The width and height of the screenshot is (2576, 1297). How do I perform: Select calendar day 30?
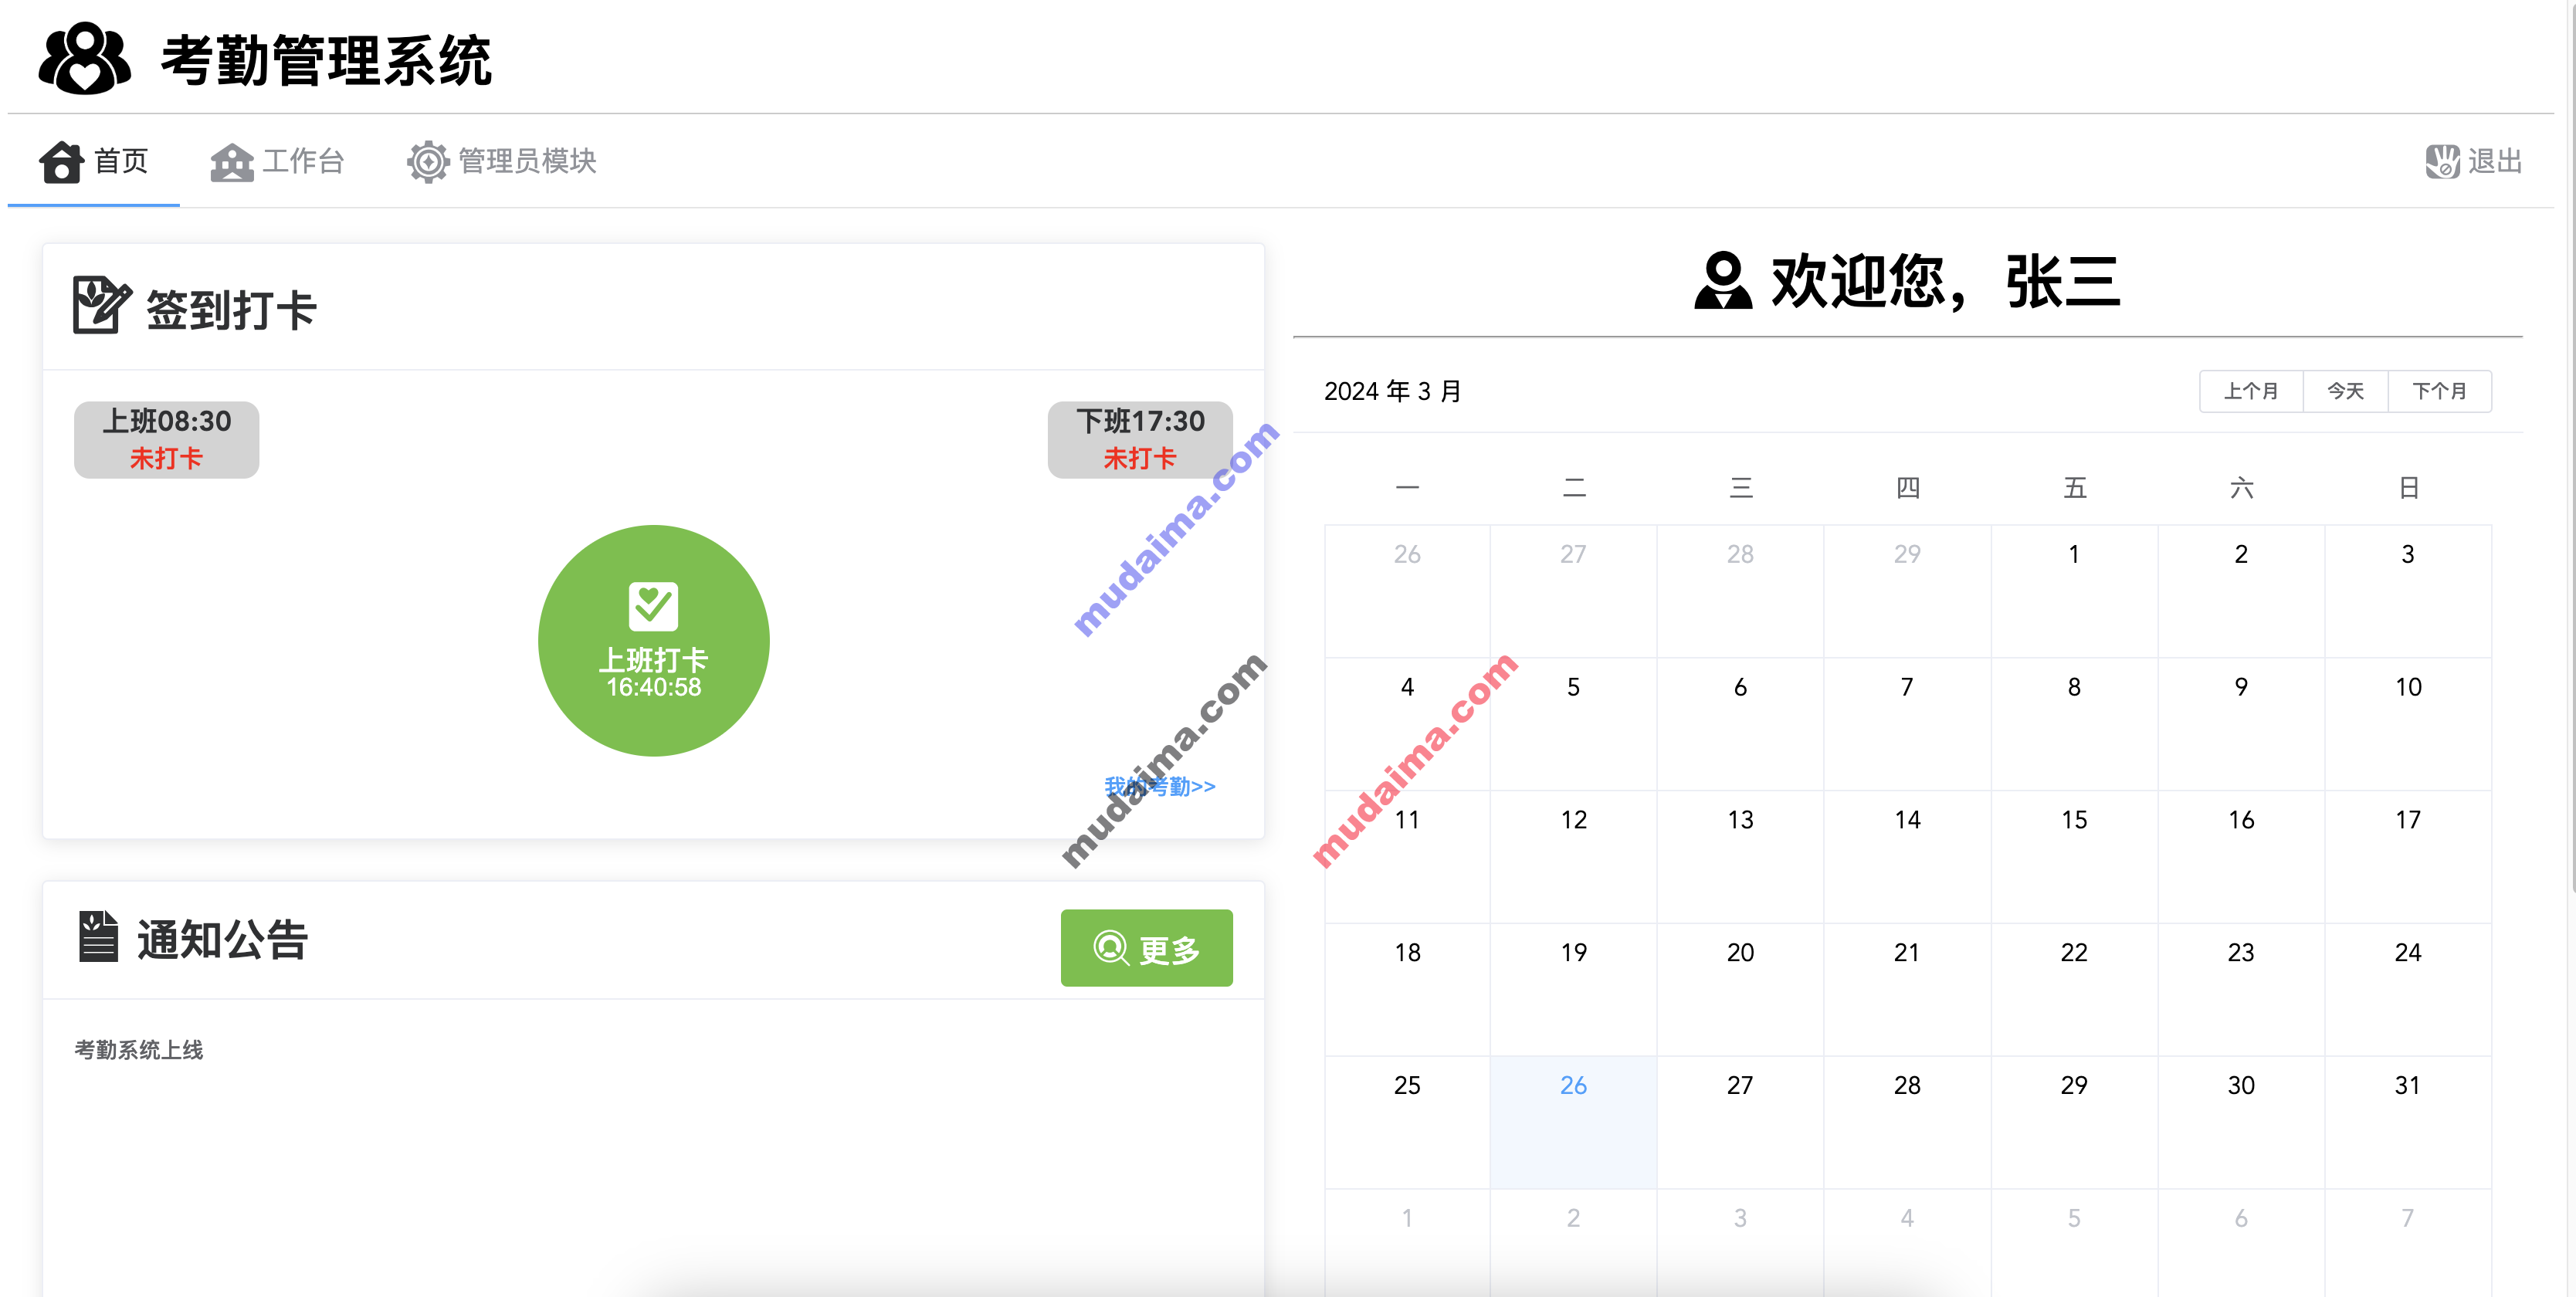pyautogui.click(x=2242, y=1122)
